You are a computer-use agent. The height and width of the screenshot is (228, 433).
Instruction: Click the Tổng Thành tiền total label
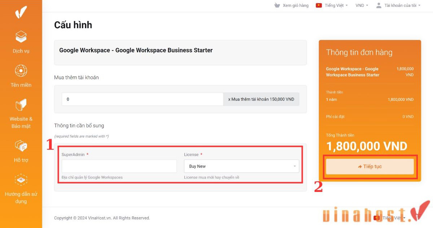[x=340, y=135]
